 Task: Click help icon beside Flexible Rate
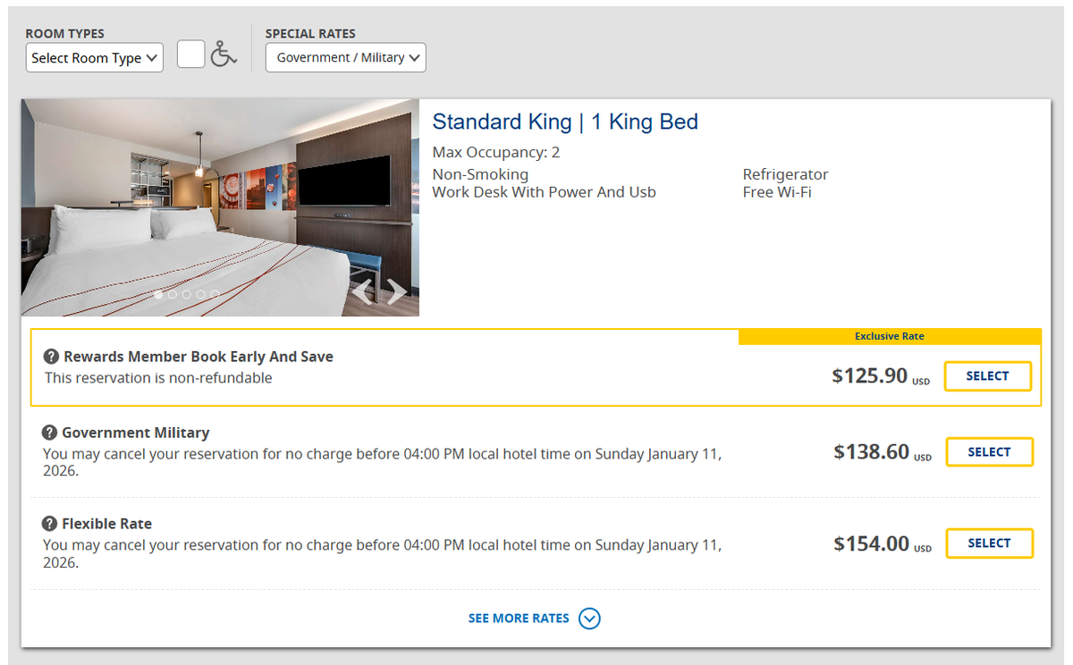pos(49,524)
